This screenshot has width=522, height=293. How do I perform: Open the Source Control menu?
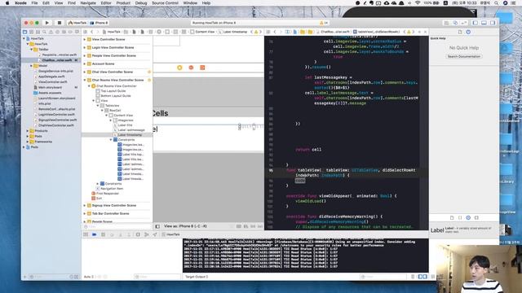pyautogui.click(x=165, y=3)
